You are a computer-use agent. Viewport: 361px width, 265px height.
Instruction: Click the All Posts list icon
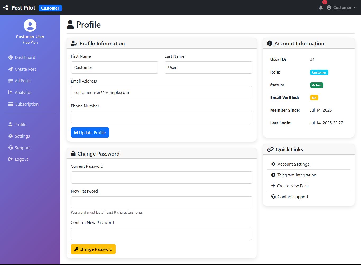pos(11,81)
